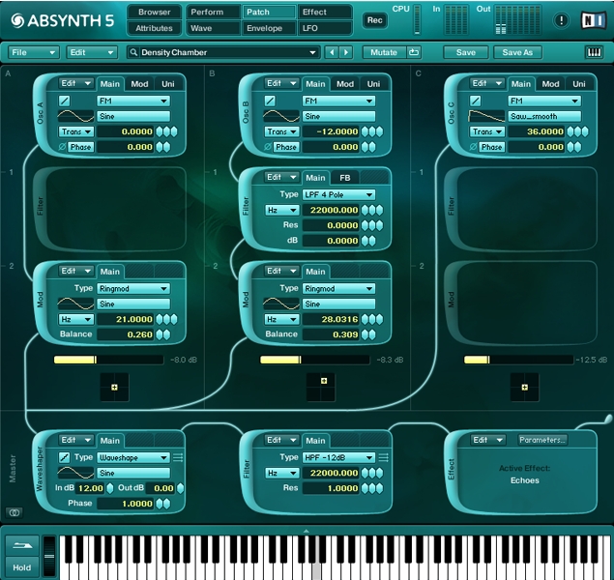Open Osc A Mod tab
Image resolution: width=614 pixels, height=580 pixels.
pyautogui.click(x=139, y=84)
